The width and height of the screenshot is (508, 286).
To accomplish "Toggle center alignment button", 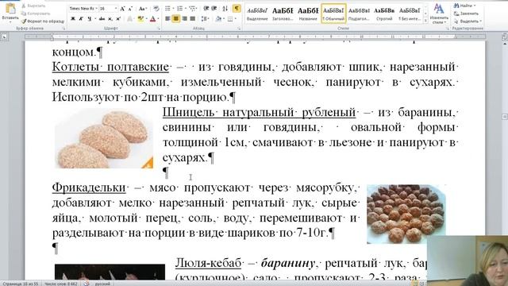I will tap(176, 19).
